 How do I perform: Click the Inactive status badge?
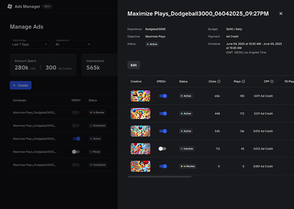coord(187,149)
